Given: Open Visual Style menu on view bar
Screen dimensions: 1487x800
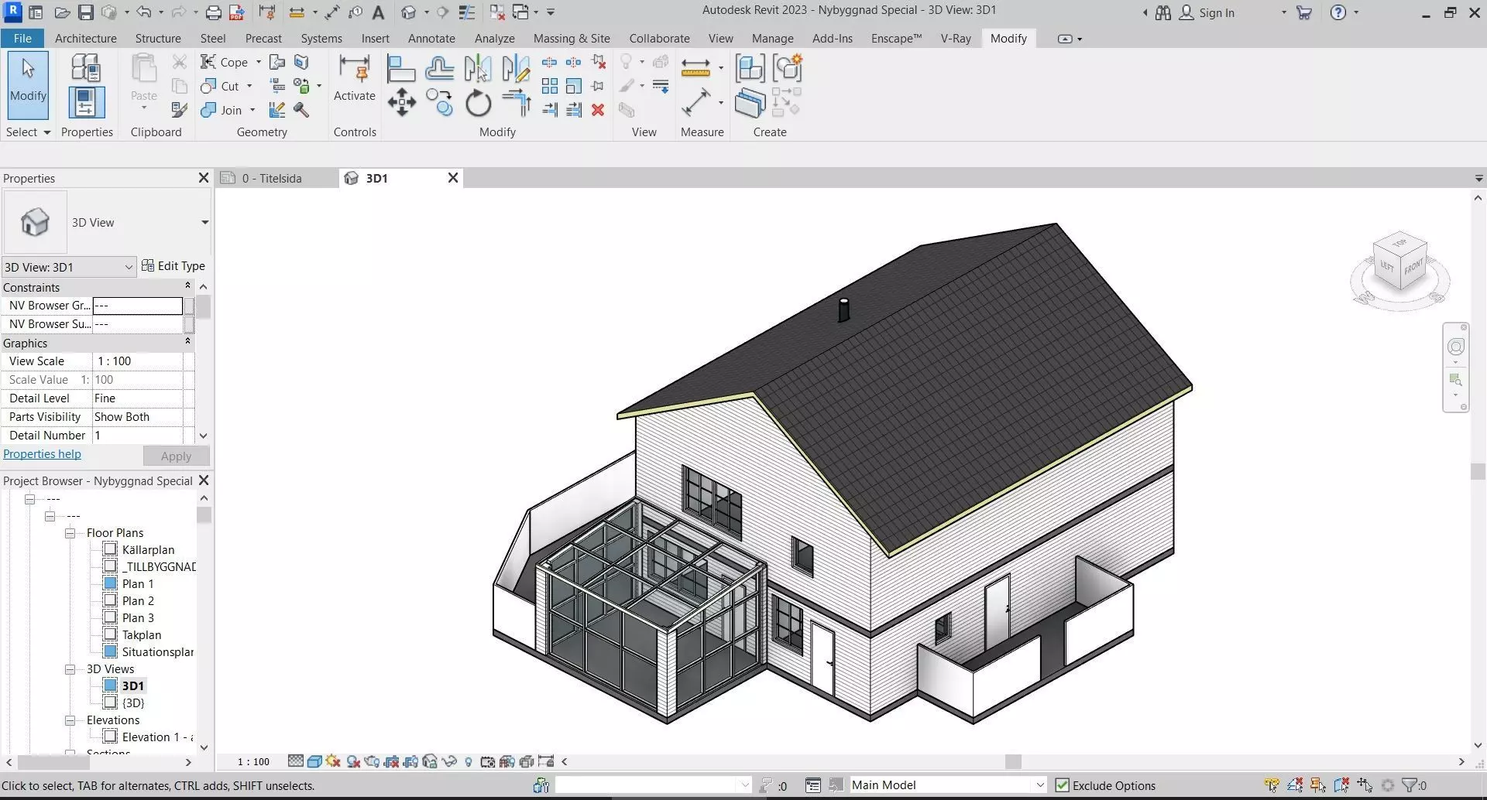Looking at the screenshot, I should (x=314, y=761).
